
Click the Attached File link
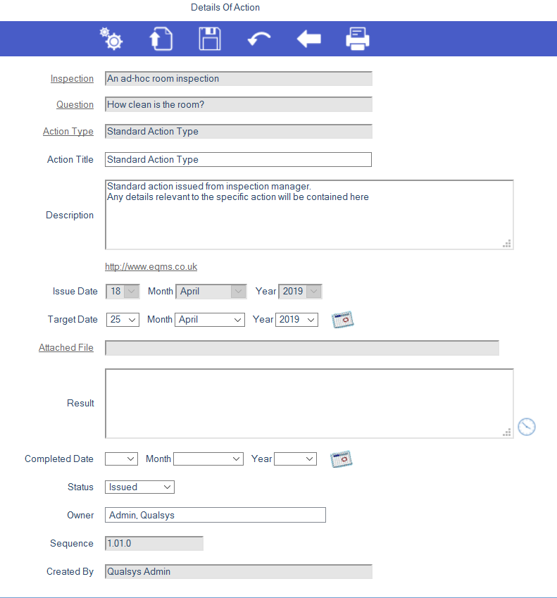(x=66, y=347)
